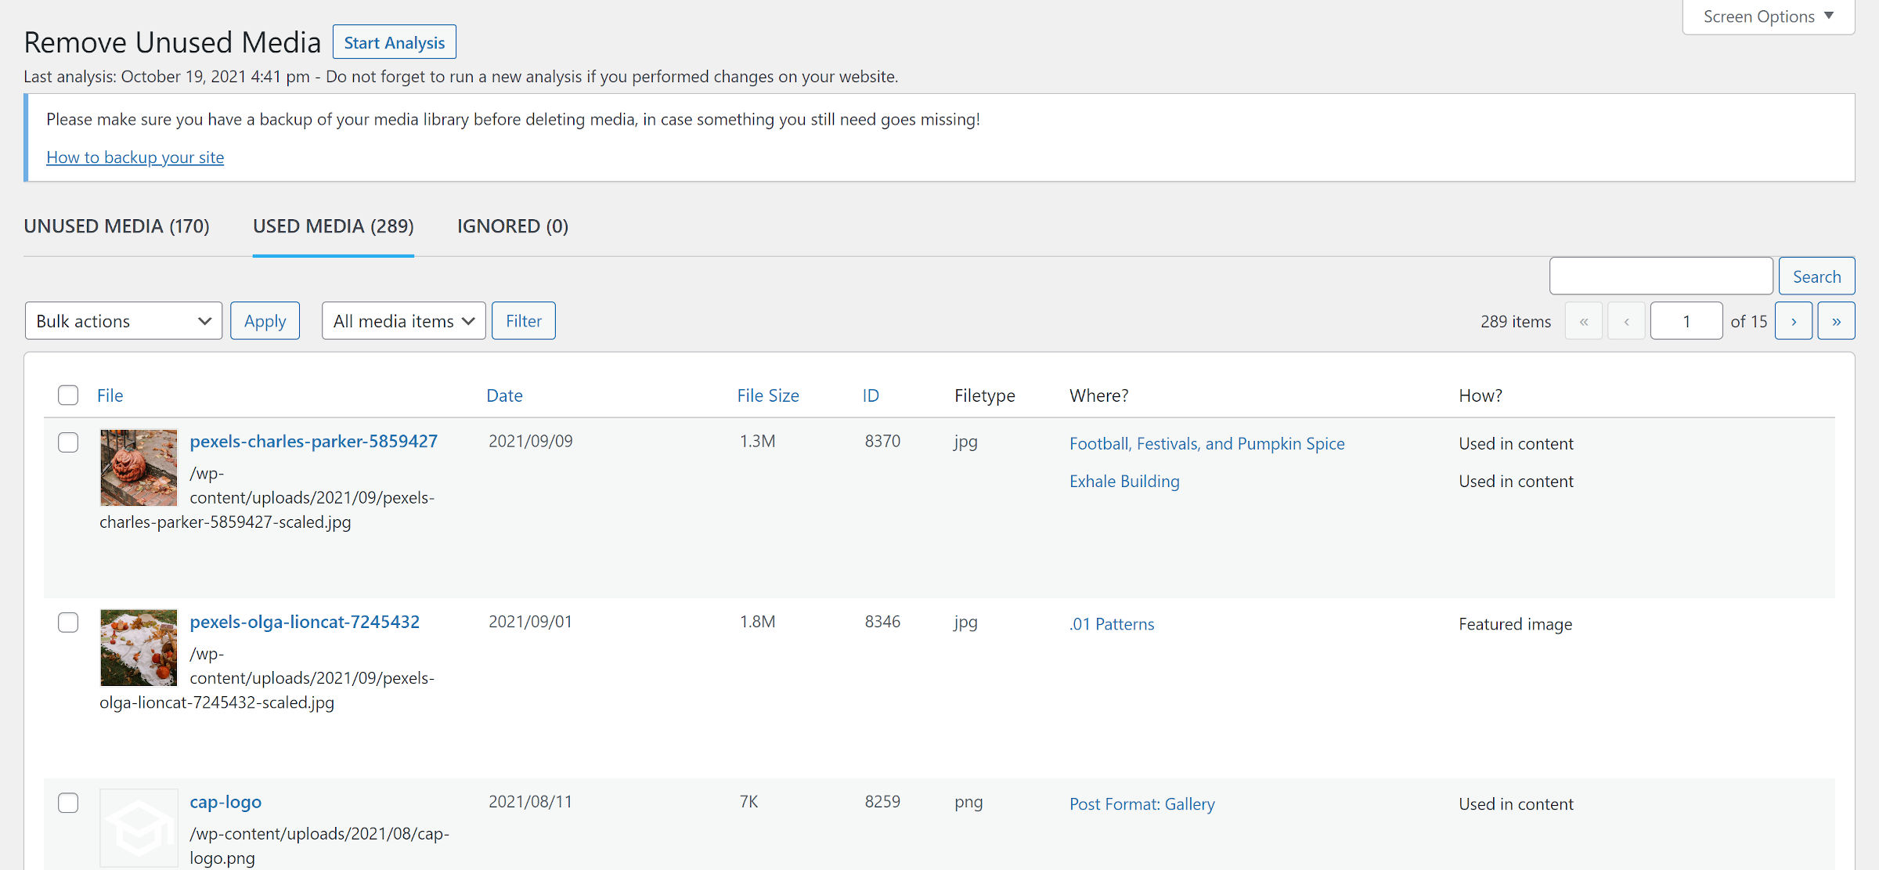
Task: Start a new media analysis
Action: [x=395, y=42]
